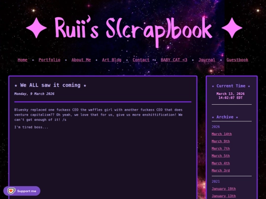
Task: Open the March 4th archive entry
Action: click(x=221, y=163)
